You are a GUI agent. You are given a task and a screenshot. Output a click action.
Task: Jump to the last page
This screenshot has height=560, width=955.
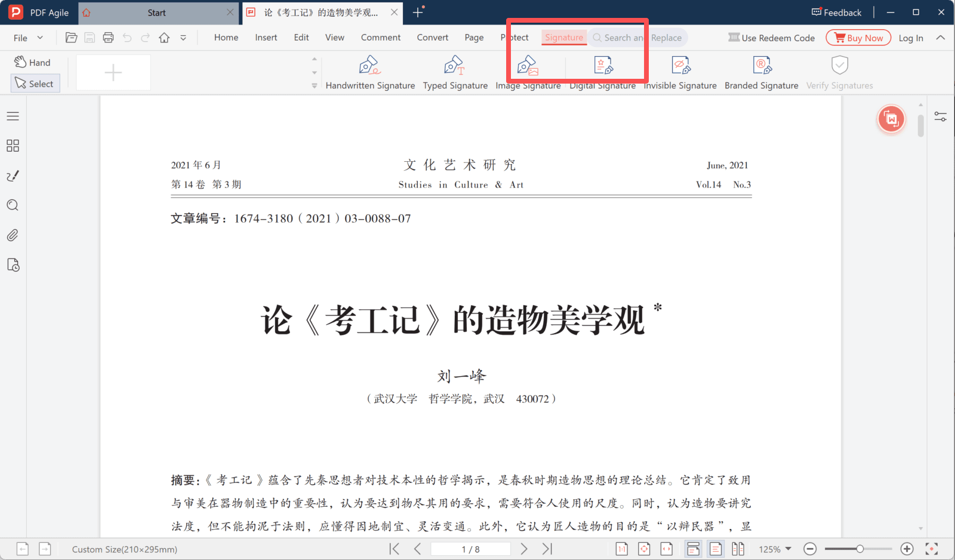pos(547,549)
